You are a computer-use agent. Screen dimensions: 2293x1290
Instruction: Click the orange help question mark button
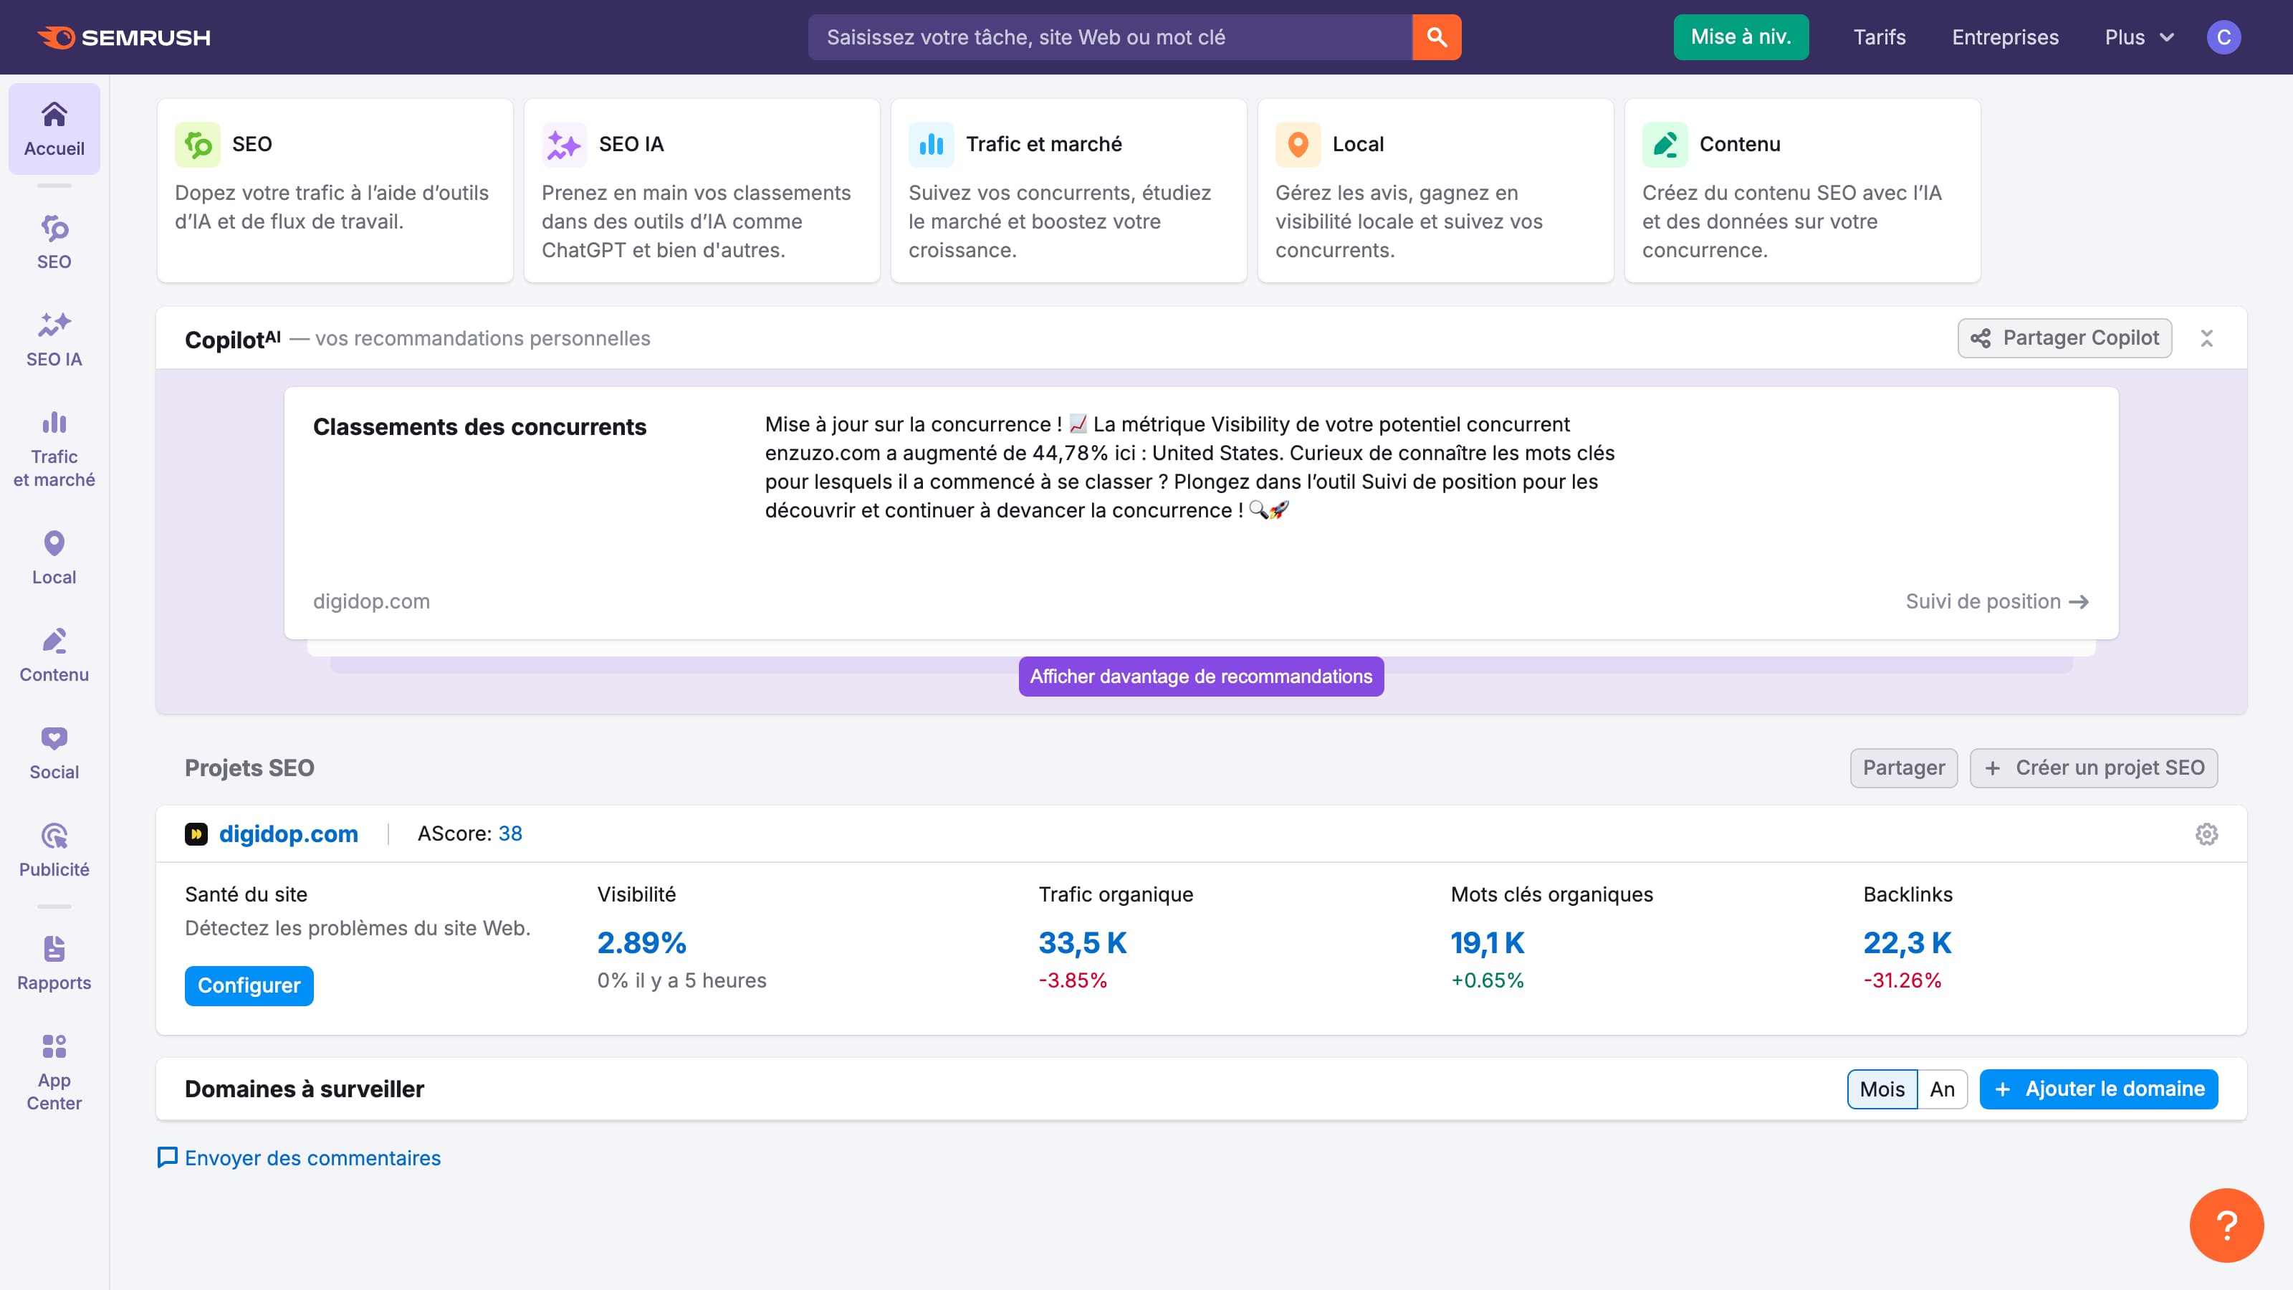point(2226,1225)
